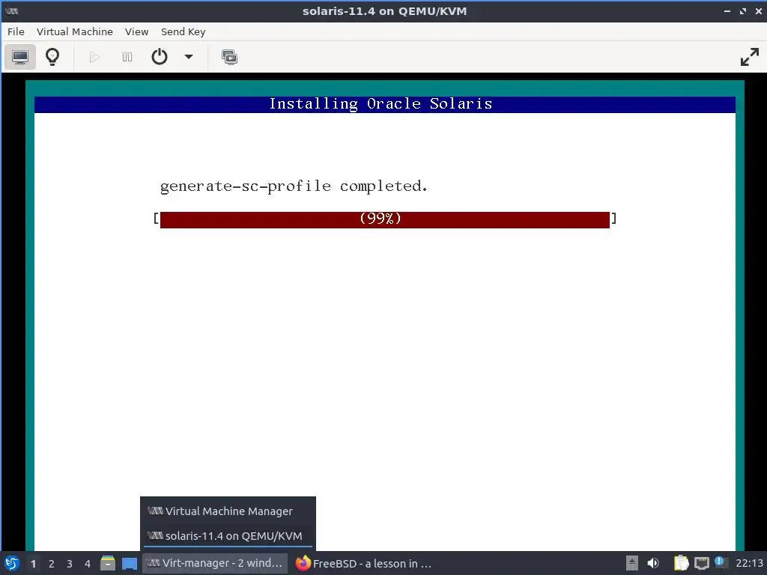
Task: Pause the virtual machine
Action: click(x=127, y=57)
